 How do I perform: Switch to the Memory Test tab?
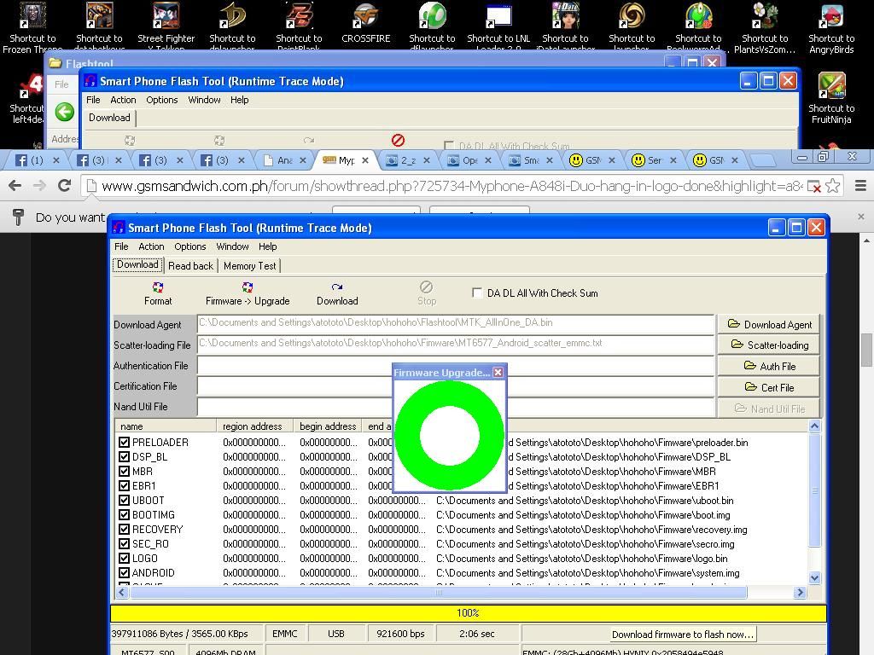249,266
